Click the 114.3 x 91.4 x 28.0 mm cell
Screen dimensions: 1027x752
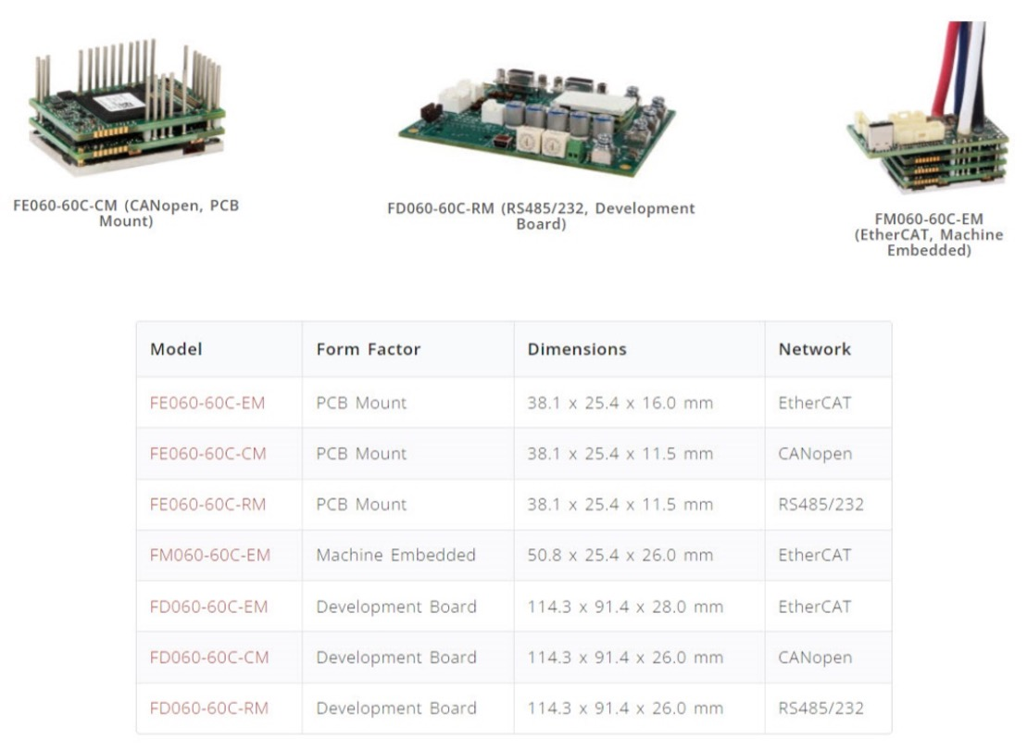pos(625,607)
